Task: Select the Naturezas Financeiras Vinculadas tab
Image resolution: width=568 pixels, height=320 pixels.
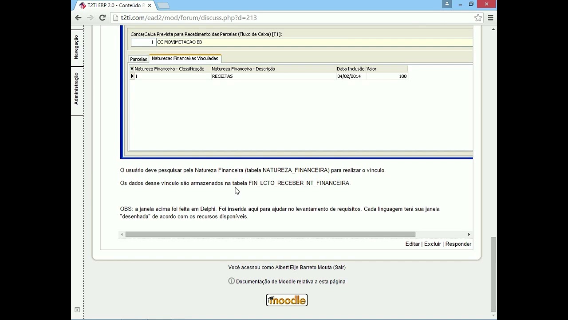Action: point(185,58)
